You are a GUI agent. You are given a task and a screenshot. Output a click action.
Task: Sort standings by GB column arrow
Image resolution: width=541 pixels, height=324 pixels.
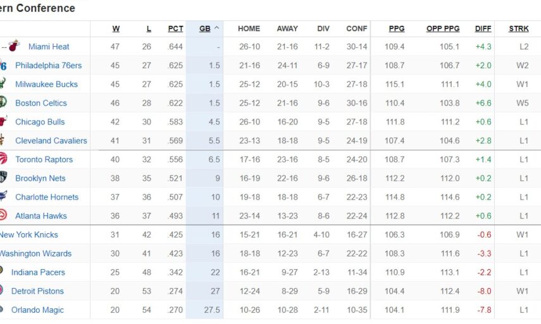point(216,28)
